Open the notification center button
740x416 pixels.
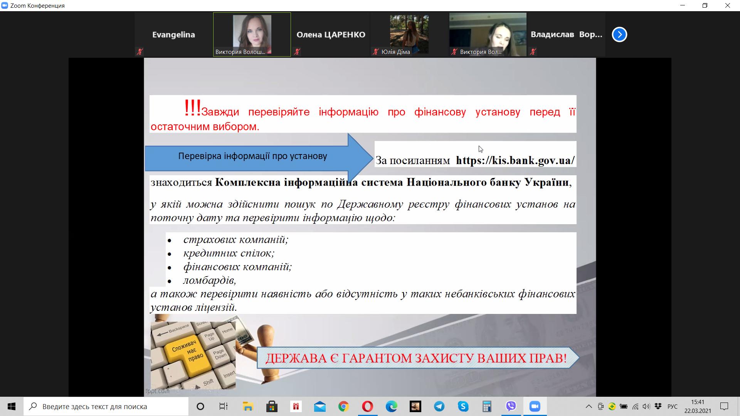[x=724, y=406]
